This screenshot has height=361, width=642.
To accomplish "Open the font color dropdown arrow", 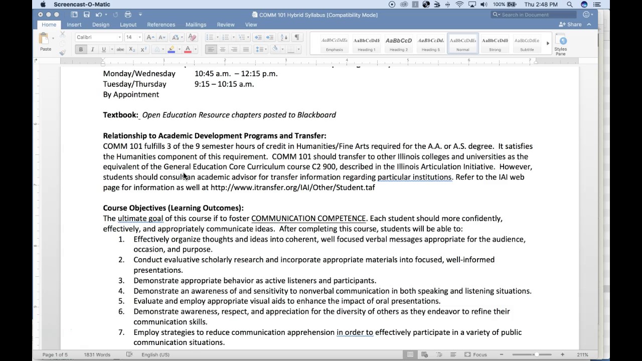I will point(195,49).
